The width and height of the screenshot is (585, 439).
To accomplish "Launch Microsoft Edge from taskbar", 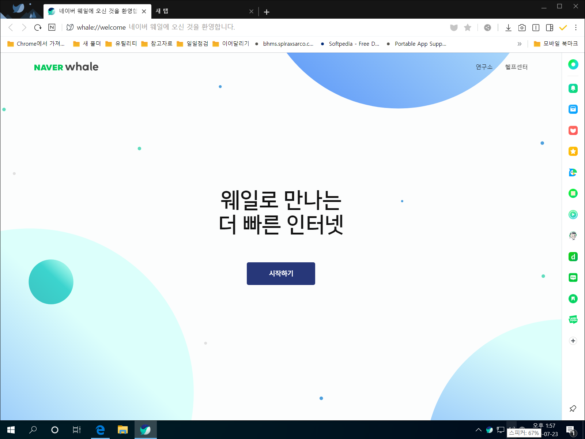I will coord(100,430).
